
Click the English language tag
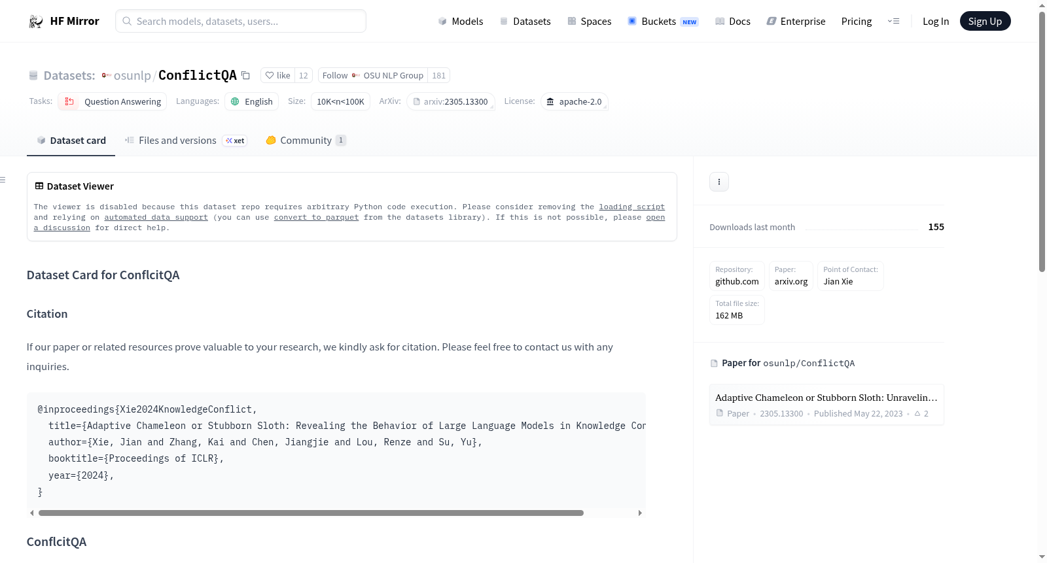[x=252, y=101]
